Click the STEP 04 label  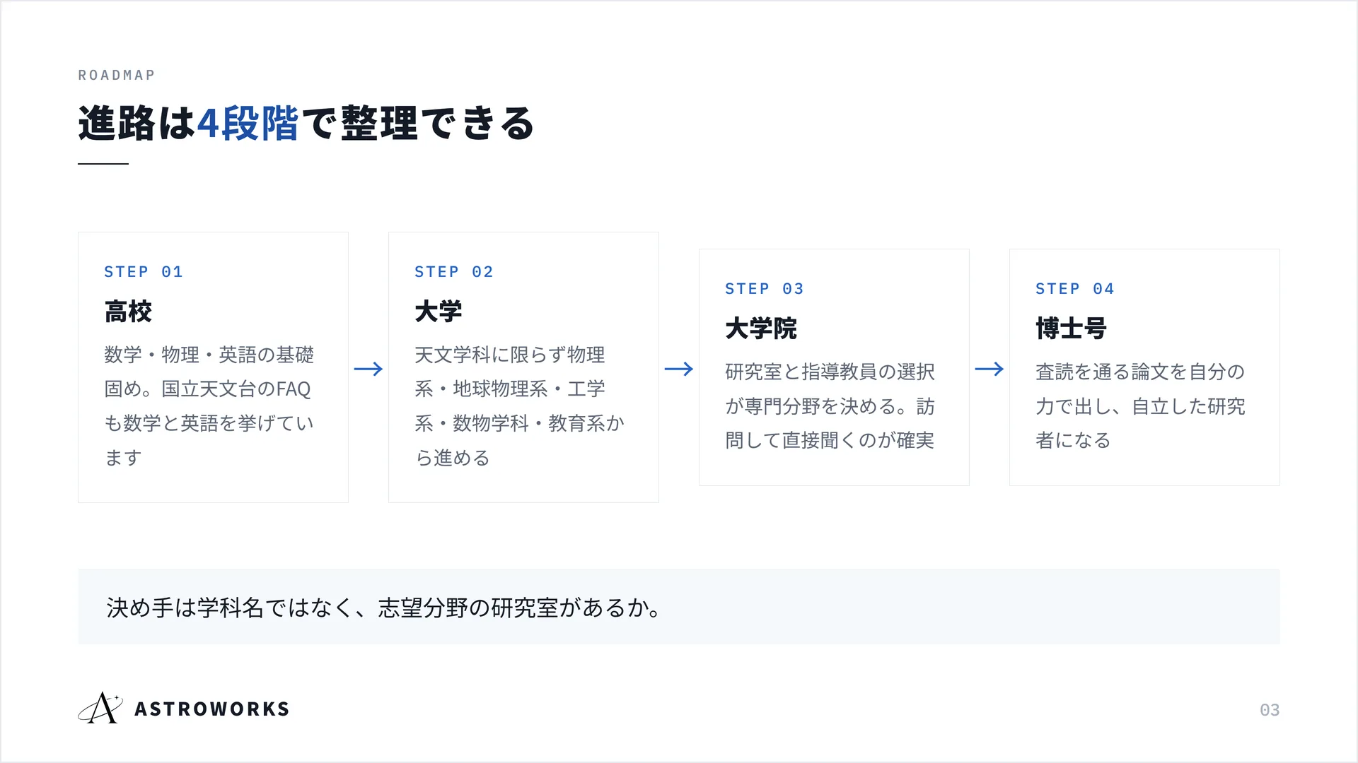tap(1075, 289)
